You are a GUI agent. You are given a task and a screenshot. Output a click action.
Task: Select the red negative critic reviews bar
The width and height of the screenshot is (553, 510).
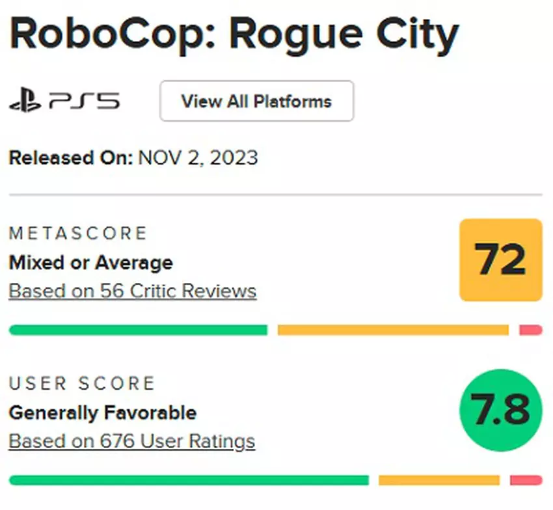(x=530, y=330)
